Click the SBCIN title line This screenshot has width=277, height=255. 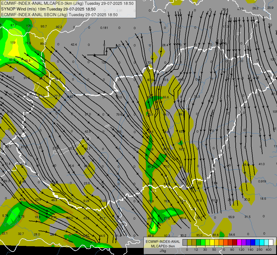[x=59, y=15]
